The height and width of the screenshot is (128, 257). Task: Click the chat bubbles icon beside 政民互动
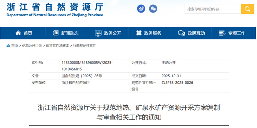(181, 33)
